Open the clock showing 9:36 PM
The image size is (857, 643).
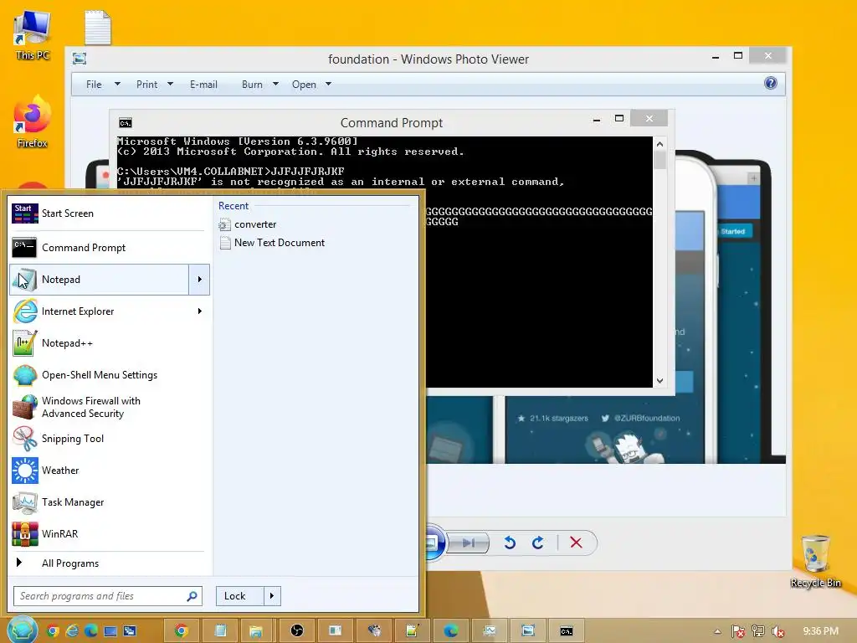pos(820,631)
